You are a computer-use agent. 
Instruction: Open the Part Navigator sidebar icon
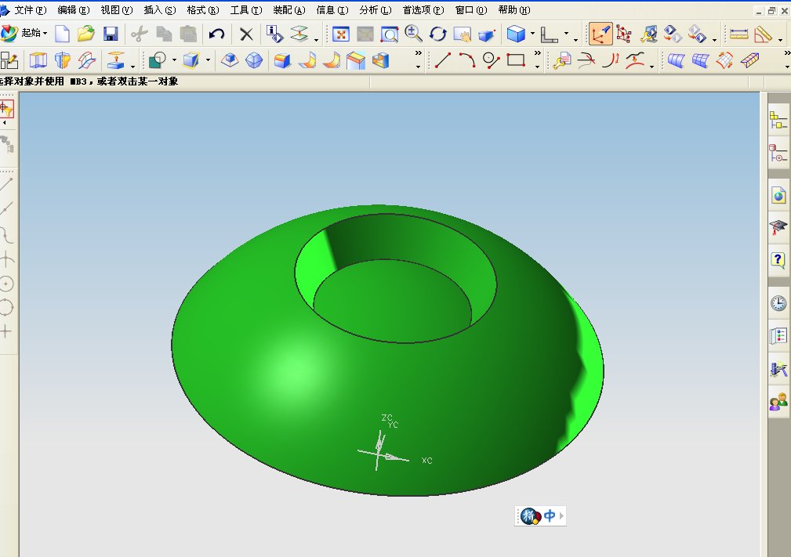(x=778, y=153)
